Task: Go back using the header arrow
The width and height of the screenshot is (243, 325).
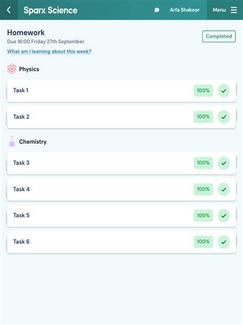Action: (x=9, y=10)
